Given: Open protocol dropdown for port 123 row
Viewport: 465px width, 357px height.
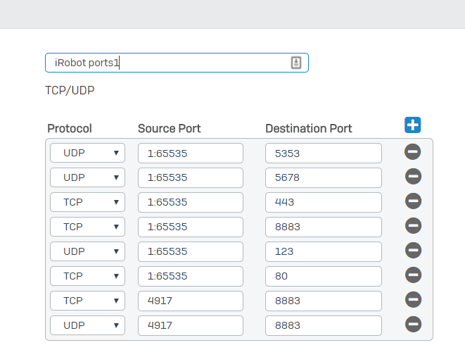Looking at the screenshot, I should click(x=87, y=251).
